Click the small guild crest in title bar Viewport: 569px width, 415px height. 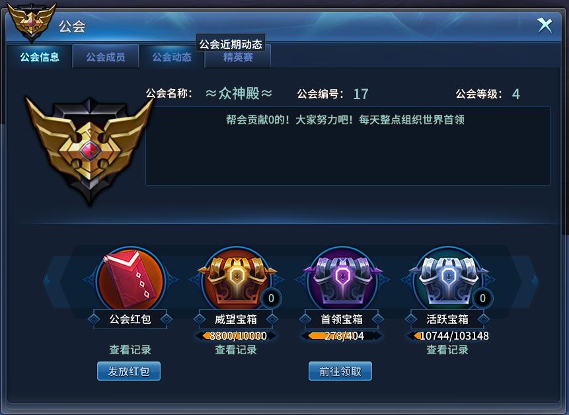(32, 21)
